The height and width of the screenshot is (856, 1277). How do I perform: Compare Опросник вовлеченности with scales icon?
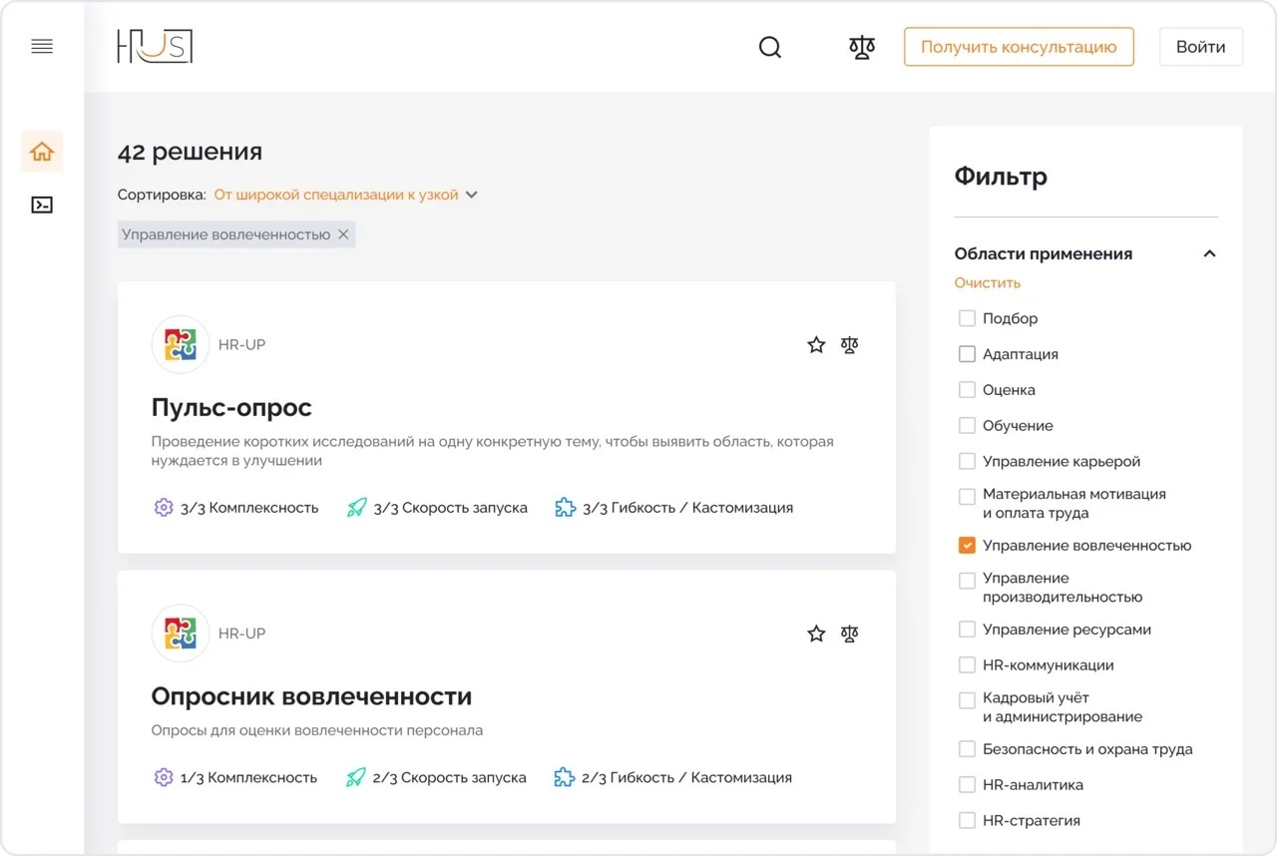pyautogui.click(x=849, y=634)
